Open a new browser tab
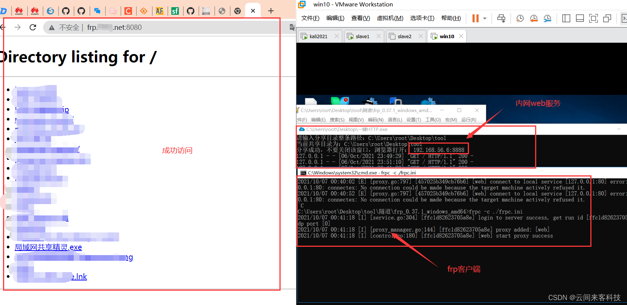The image size is (627, 305). 271,11
